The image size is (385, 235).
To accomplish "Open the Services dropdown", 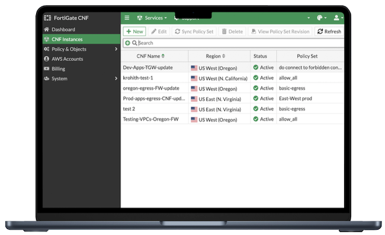I will coord(152,18).
